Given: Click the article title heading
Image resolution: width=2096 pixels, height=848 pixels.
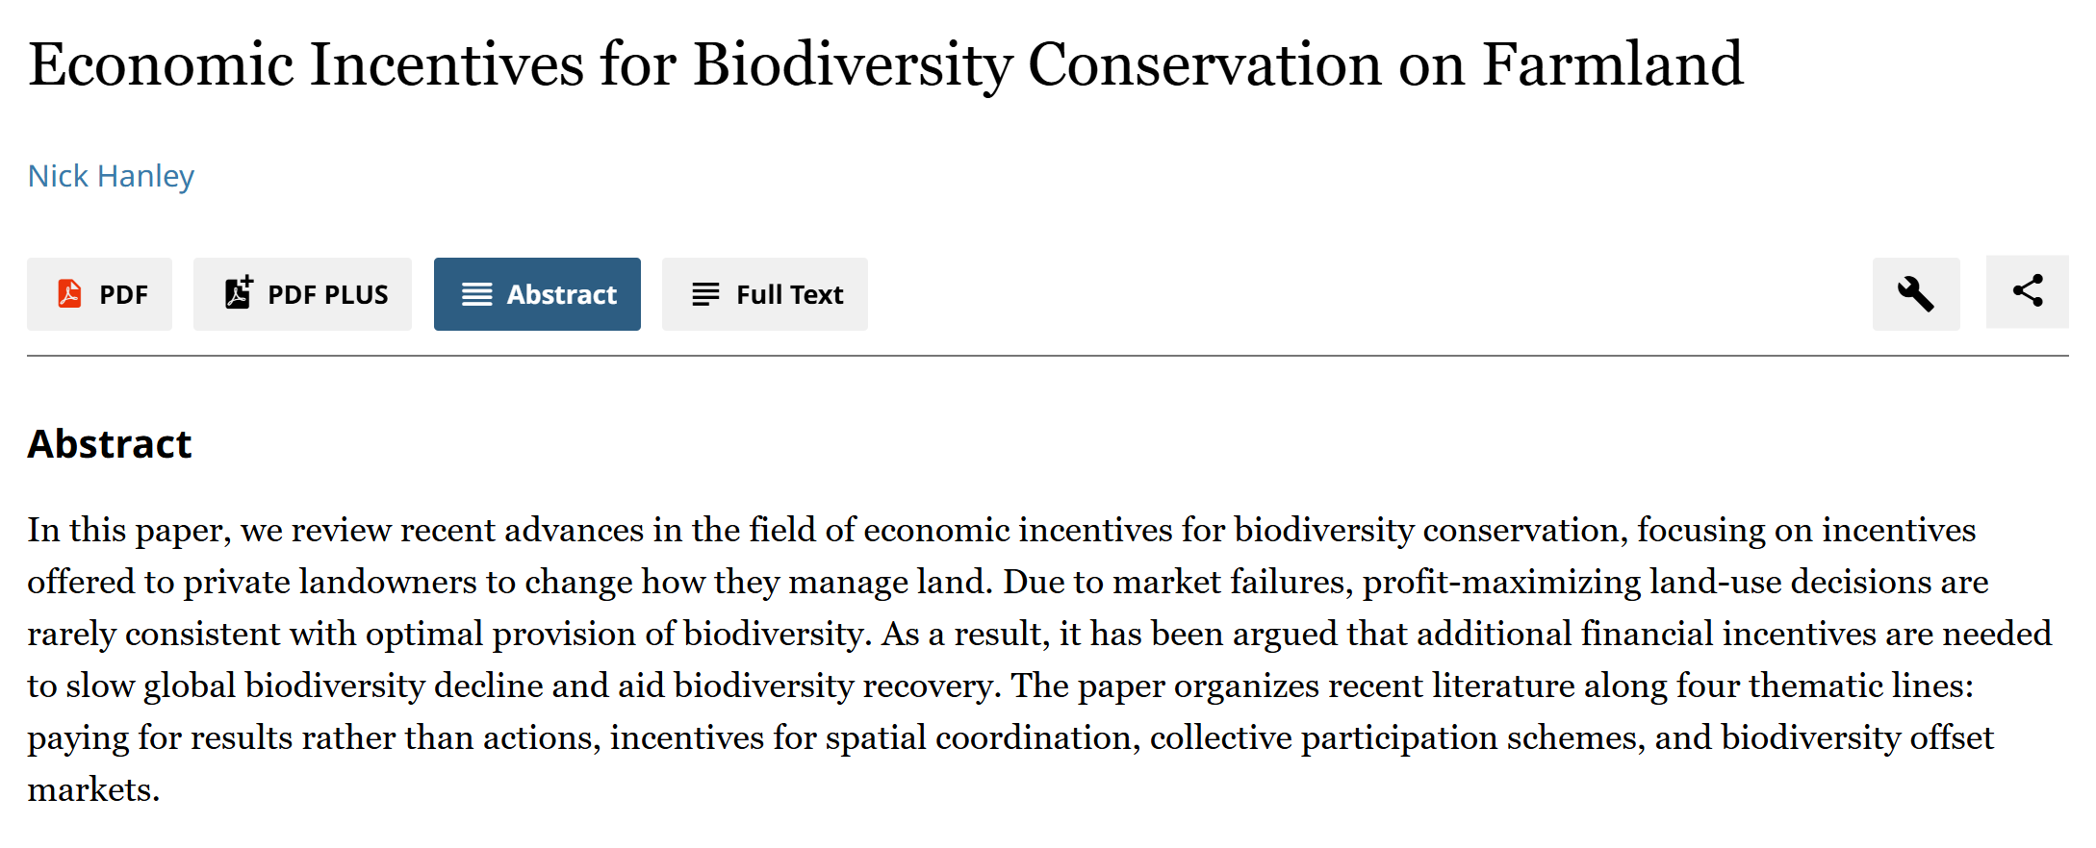Looking at the screenshot, I should coord(885,64).
